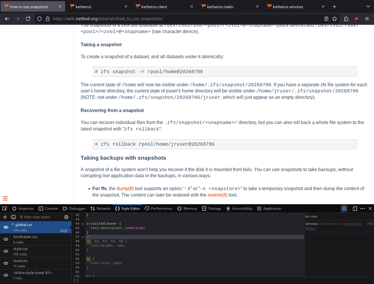View site security padlock details
The width and height of the screenshot is (374, 284).
(x=48, y=19)
